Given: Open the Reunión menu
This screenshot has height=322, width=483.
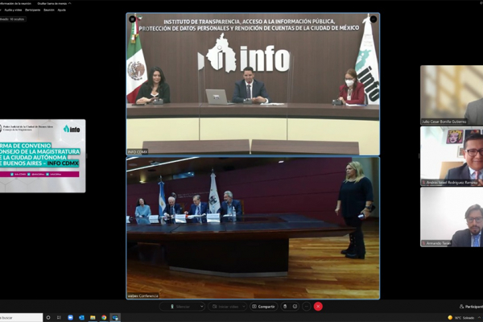Looking at the screenshot, I should pyautogui.click(x=49, y=10).
